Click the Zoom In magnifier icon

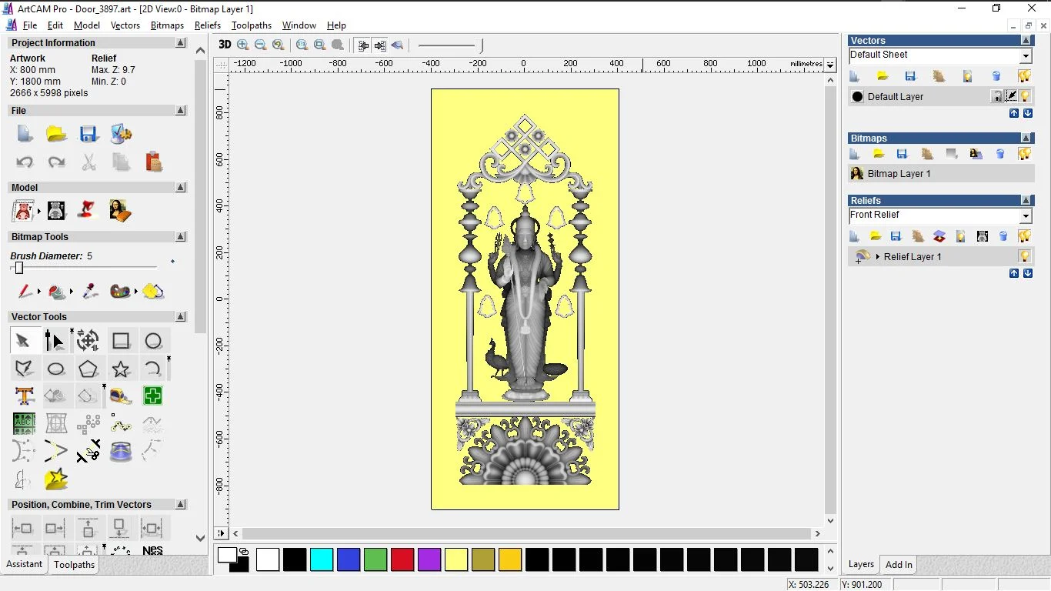click(x=243, y=45)
